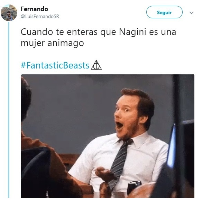Click the Seguir follow button

coord(164,12)
